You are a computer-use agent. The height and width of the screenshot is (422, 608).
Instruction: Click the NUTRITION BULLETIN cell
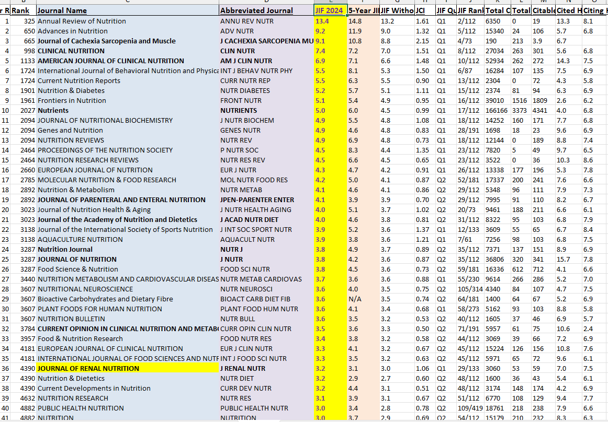tap(128, 319)
